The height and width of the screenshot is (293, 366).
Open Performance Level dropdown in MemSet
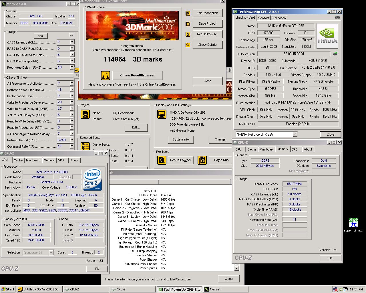pos(72,96)
